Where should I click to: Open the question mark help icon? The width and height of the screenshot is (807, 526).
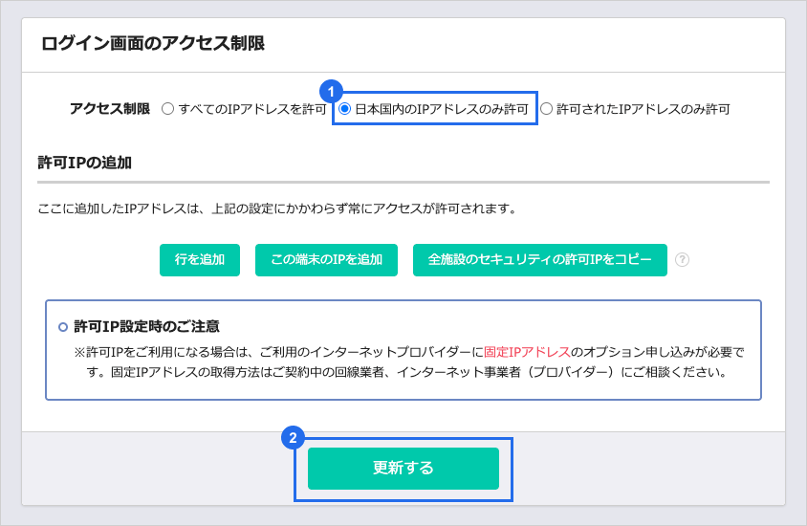[682, 260]
